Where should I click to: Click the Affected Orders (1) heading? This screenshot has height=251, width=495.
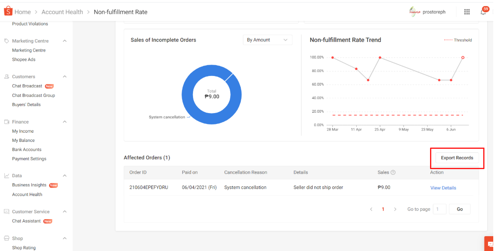[147, 158]
